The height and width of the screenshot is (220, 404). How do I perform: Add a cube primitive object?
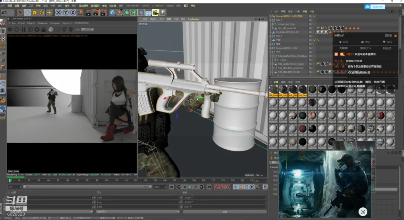(113, 13)
